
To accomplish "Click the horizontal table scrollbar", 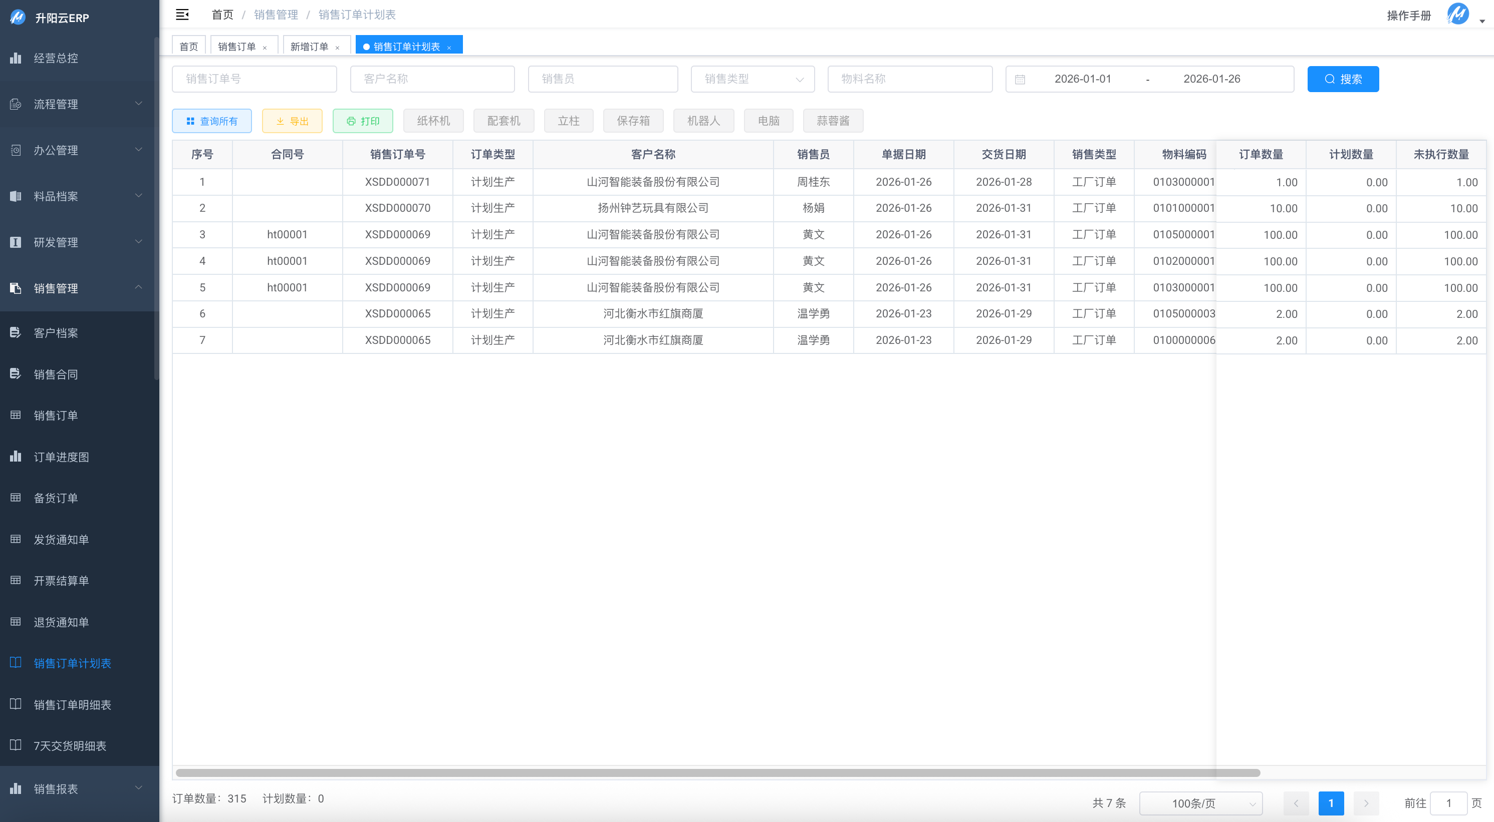I will [x=717, y=772].
